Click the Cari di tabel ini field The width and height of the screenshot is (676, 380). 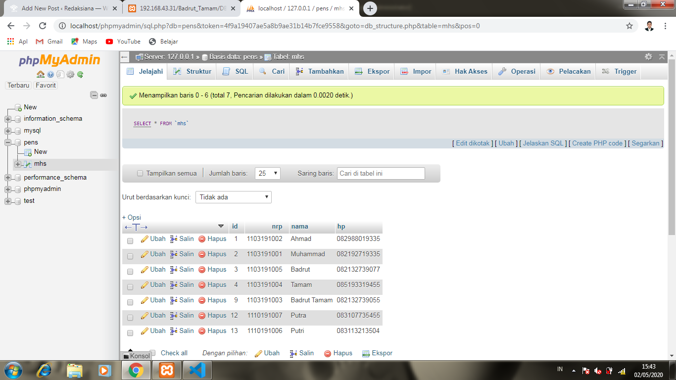(x=381, y=174)
